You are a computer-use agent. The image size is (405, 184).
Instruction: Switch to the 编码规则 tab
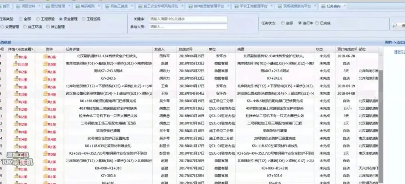(87, 6)
